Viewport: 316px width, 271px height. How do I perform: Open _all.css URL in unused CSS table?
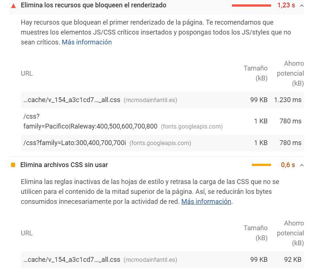(72, 260)
